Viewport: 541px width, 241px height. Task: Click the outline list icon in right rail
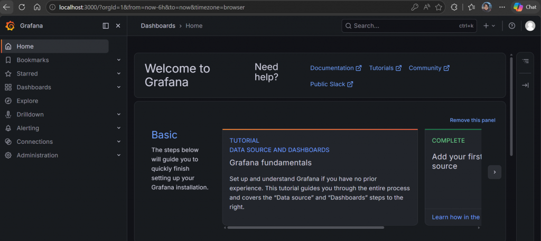point(526,61)
